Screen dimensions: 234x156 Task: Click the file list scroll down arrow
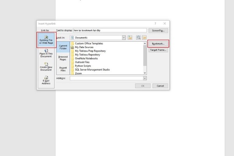coord(145,73)
